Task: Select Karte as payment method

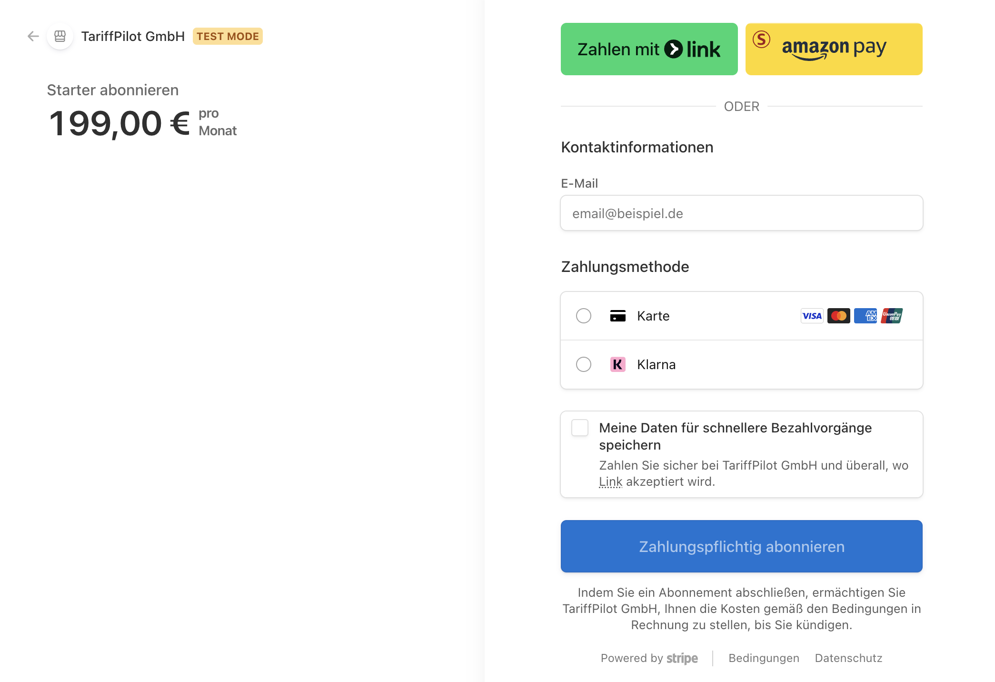Action: click(x=583, y=315)
